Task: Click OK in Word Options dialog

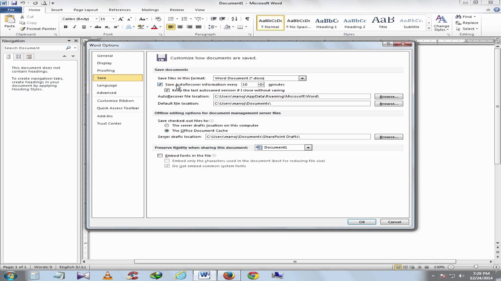Action: pos(362,222)
